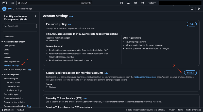This screenshot has height=112, width=203.
Task: Click Info next to Centralized root access
Action: pos(106,73)
